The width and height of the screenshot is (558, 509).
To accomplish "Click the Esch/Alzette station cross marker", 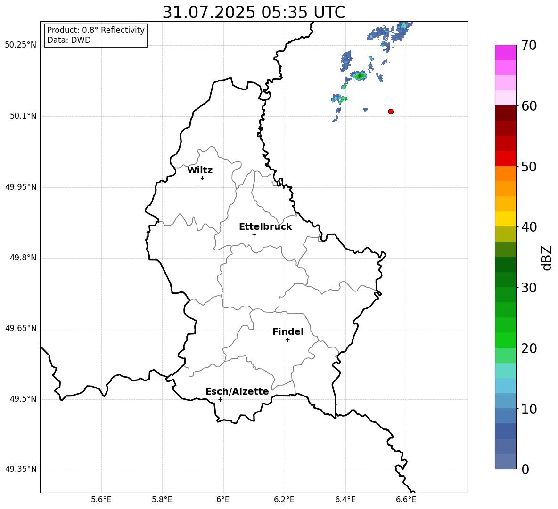I will pos(220,399).
